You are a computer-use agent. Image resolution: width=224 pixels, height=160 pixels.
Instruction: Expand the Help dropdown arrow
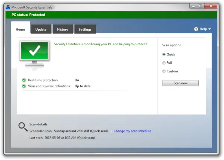pos(209,29)
